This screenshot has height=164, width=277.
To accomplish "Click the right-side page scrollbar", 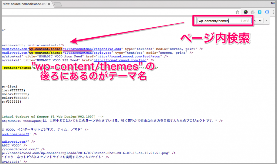I will [x=275, y=81].
